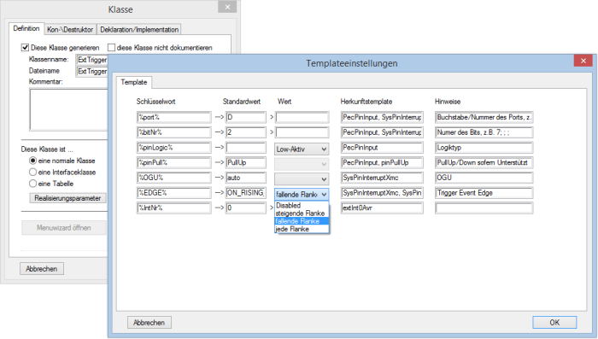Click the Realisierungsparameter button
598x339 pixels.
tap(67, 198)
